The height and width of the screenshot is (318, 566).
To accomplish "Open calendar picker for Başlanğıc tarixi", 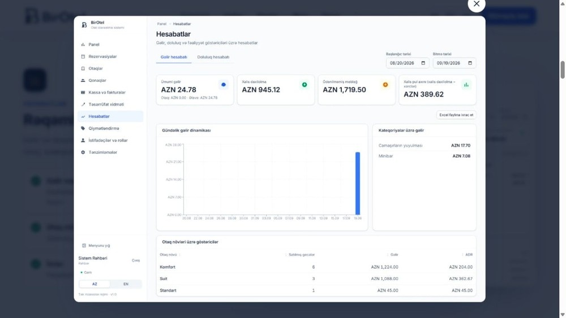I will tap(423, 63).
